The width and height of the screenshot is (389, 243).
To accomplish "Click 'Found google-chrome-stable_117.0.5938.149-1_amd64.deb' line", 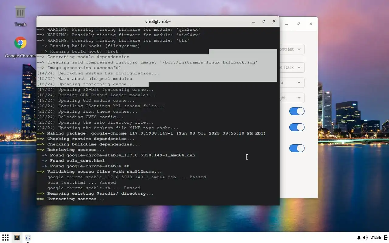I will (x=119, y=155).
